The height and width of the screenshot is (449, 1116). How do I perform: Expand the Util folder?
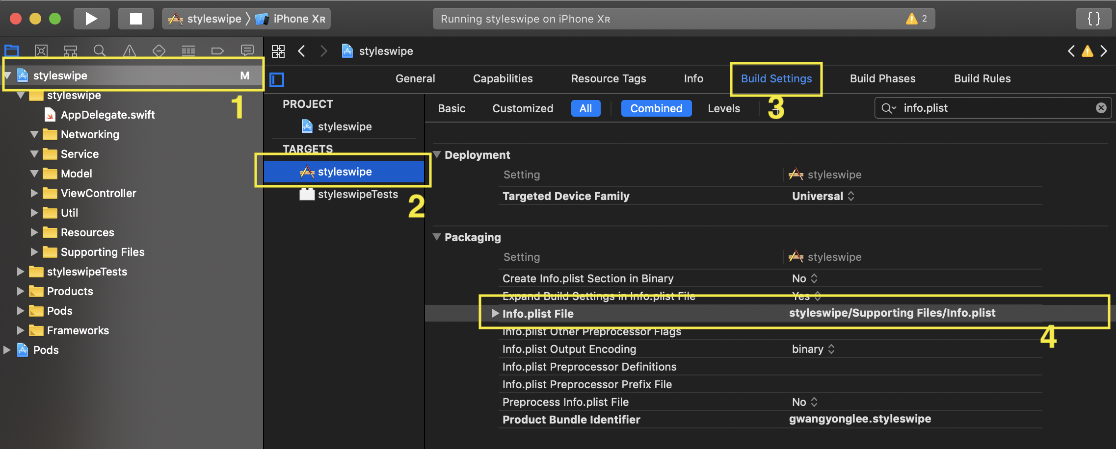34,213
